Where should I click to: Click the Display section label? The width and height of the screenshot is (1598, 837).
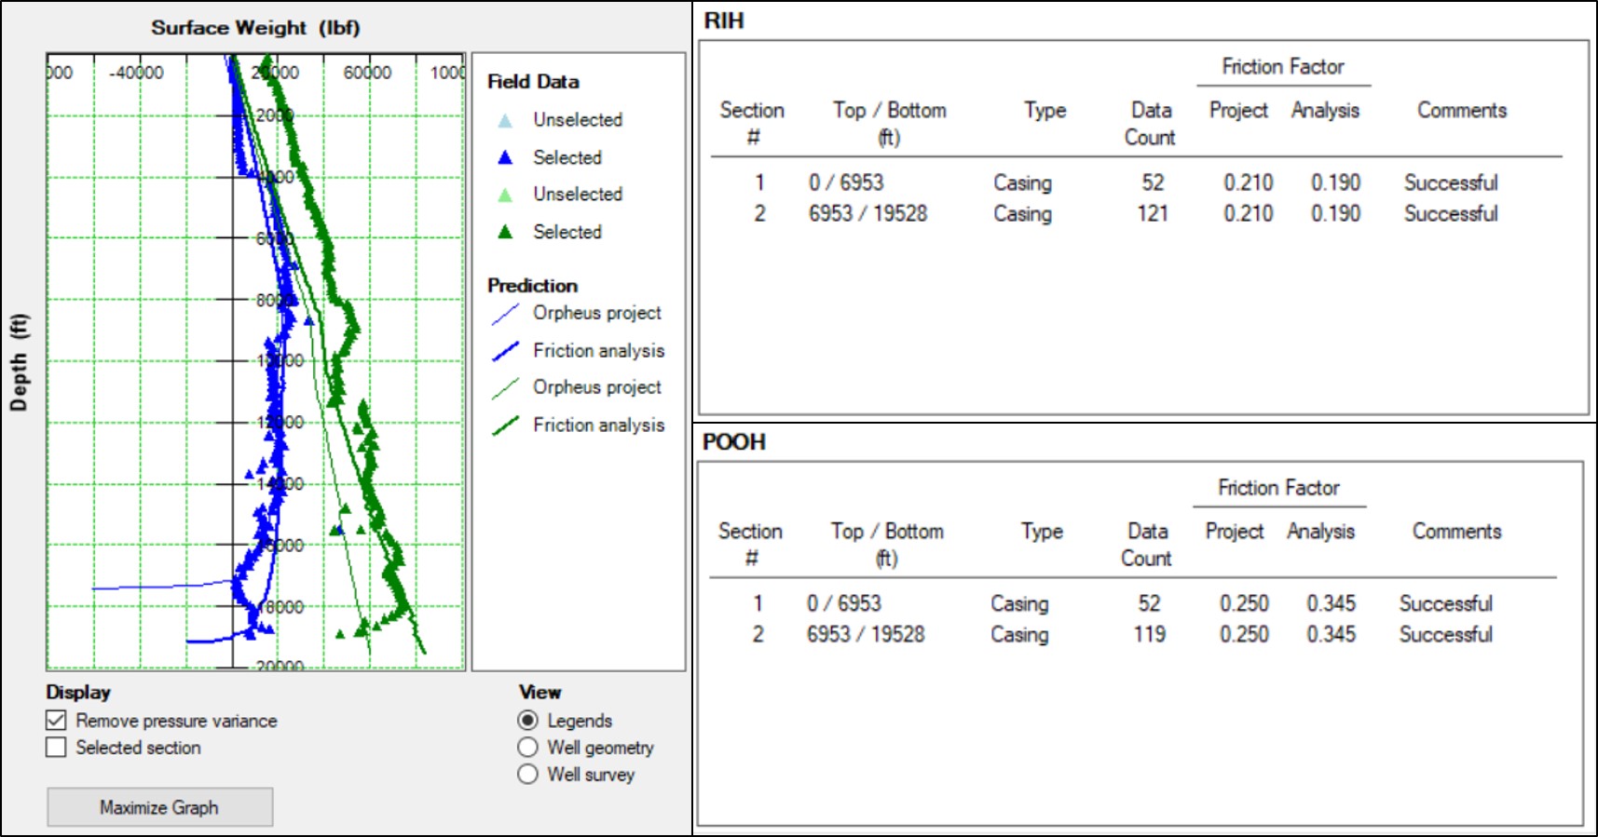coord(78,692)
